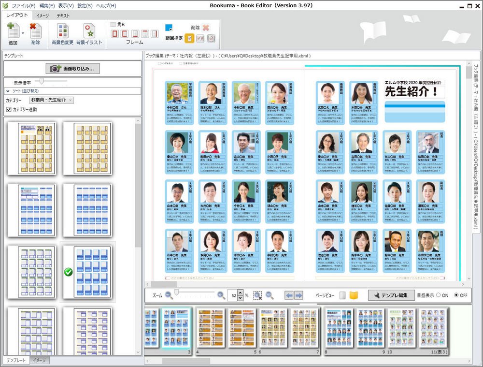Open 背景色変更 background color tool
The height and width of the screenshot is (367, 483).
(62, 31)
